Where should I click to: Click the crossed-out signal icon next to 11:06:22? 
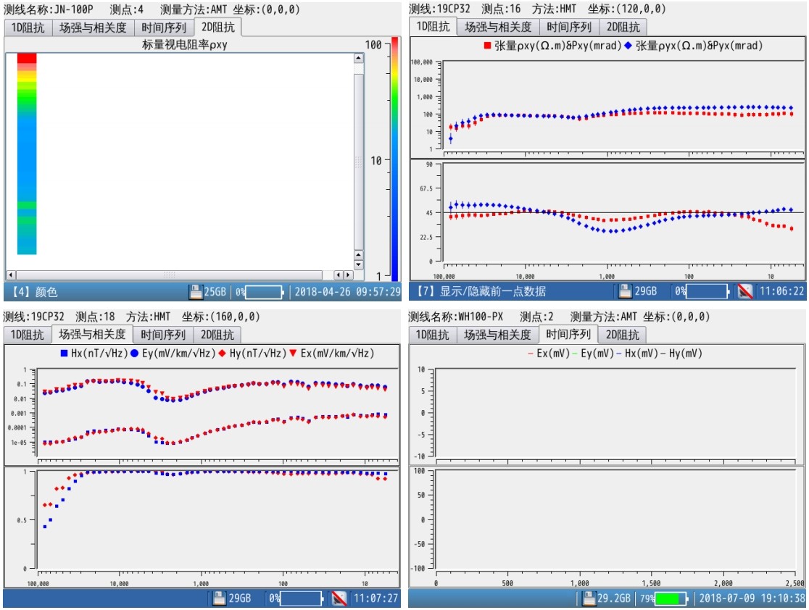pyautogui.click(x=745, y=292)
